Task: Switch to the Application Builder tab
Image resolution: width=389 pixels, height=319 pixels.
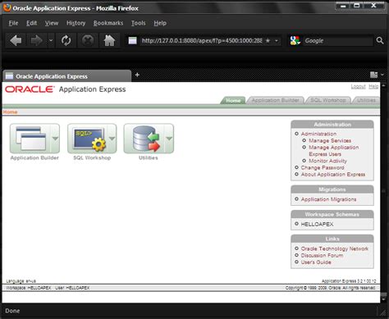Action: (275, 100)
